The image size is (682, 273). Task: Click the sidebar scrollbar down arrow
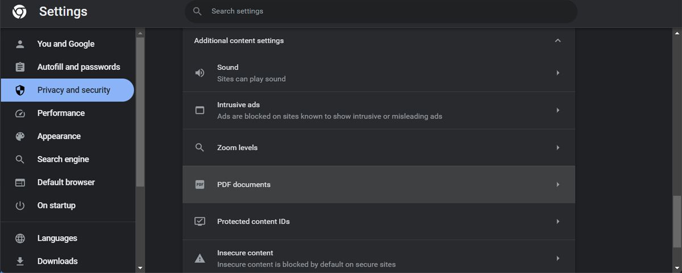coord(140,268)
